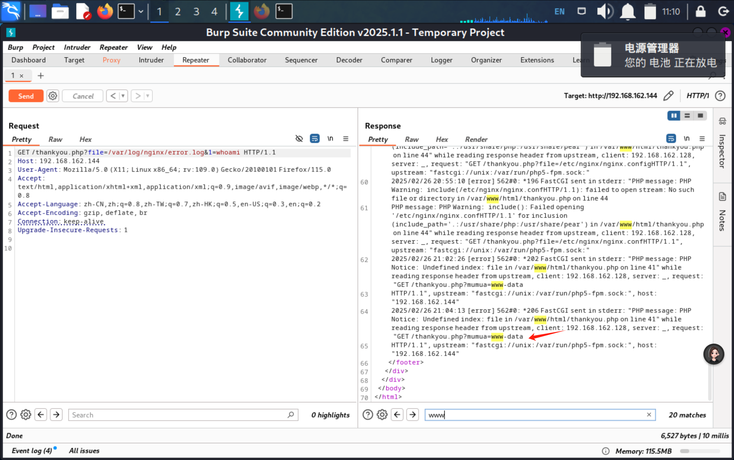734x460 pixels.
Task: Open the Intruder menu in the menu bar
Action: 77,47
